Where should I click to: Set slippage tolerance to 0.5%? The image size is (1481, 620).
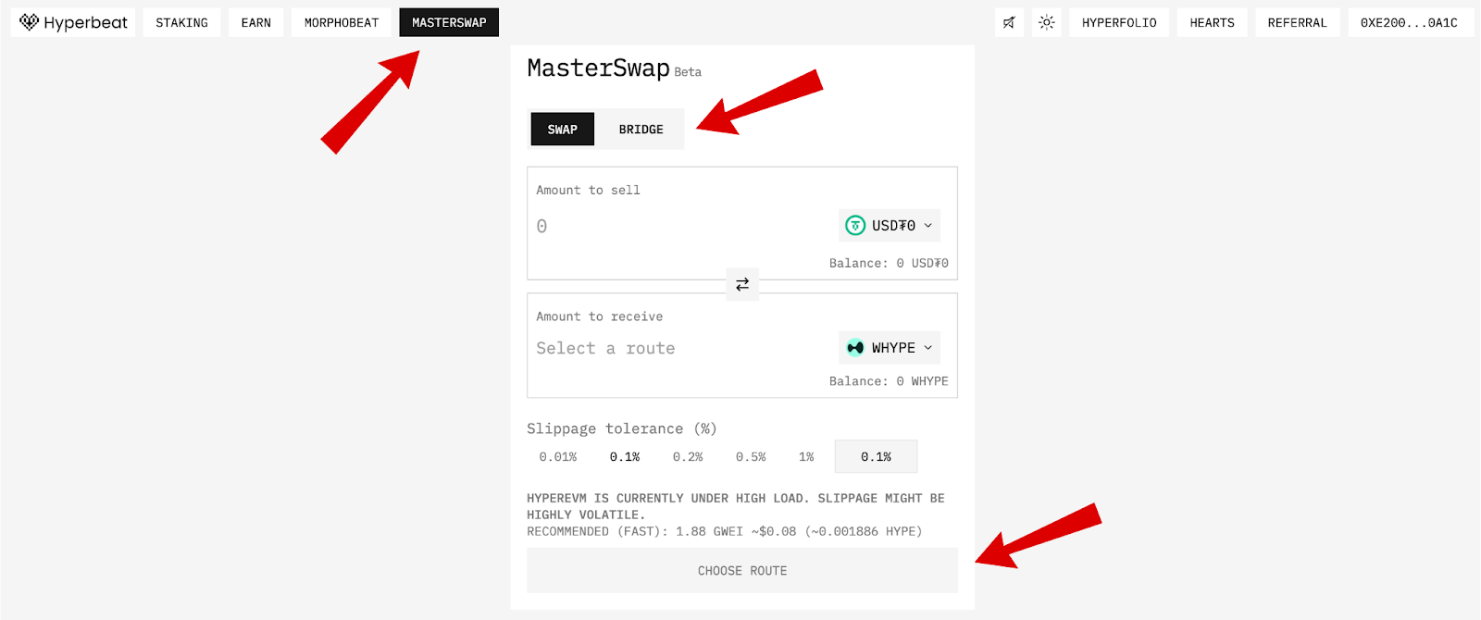pyautogui.click(x=751, y=457)
